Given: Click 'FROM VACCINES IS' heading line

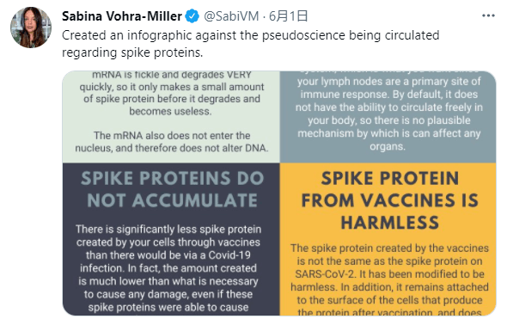Looking at the screenshot, I should click(389, 200).
